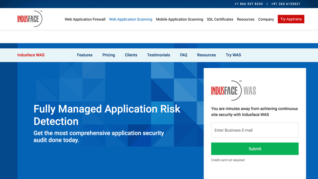Click the green Submit button
This screenshot has width=318, height=179.
(255, 149)
